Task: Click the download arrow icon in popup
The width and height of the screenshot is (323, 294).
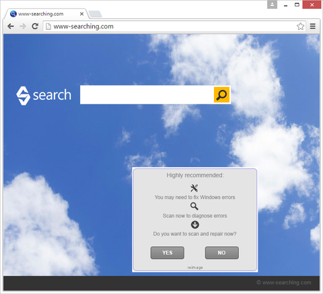Action: click(194, 225)
